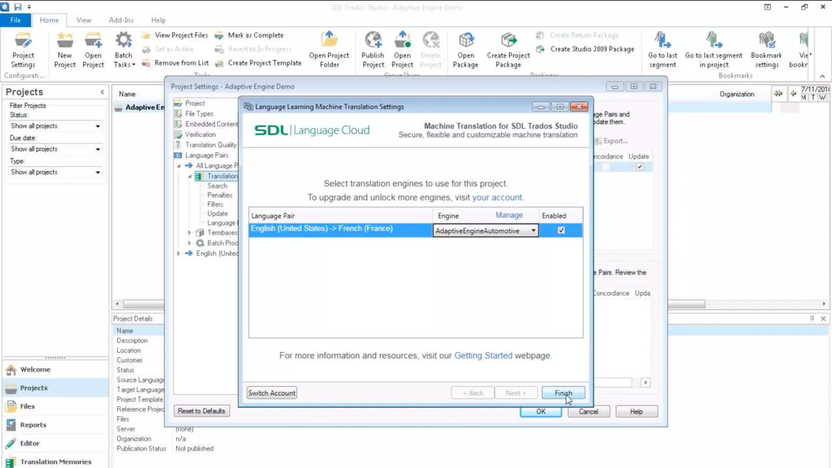The image size is (832, 468).
Task: Click the Getting Started link
Action: [x=483, y=355]
